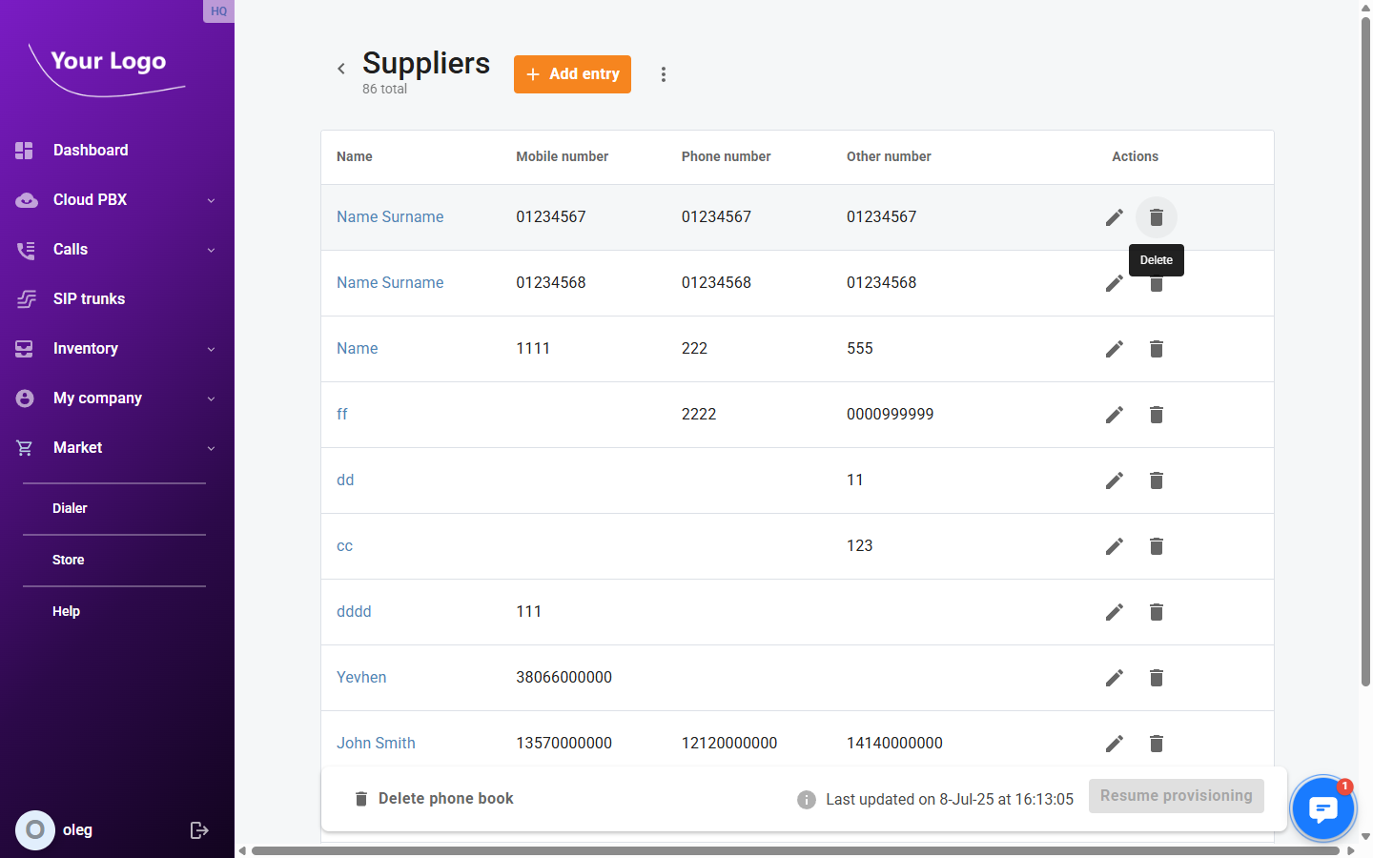Click Delete phone book
The height and width of the screenshot is (858, 1373).
coord(435,799)
